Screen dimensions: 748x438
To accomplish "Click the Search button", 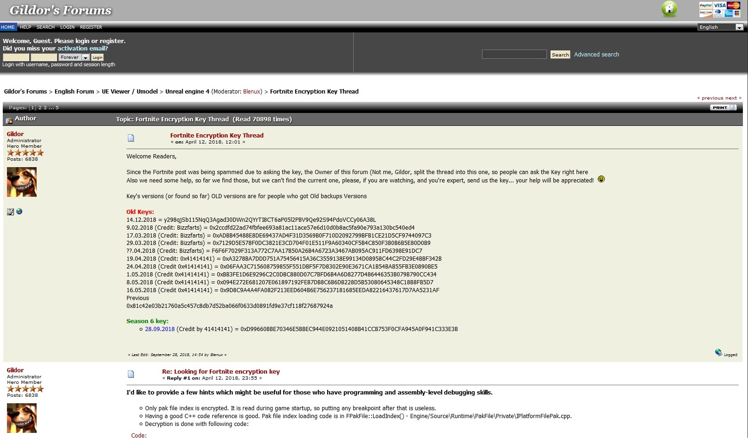I will (x=560, y=55).
